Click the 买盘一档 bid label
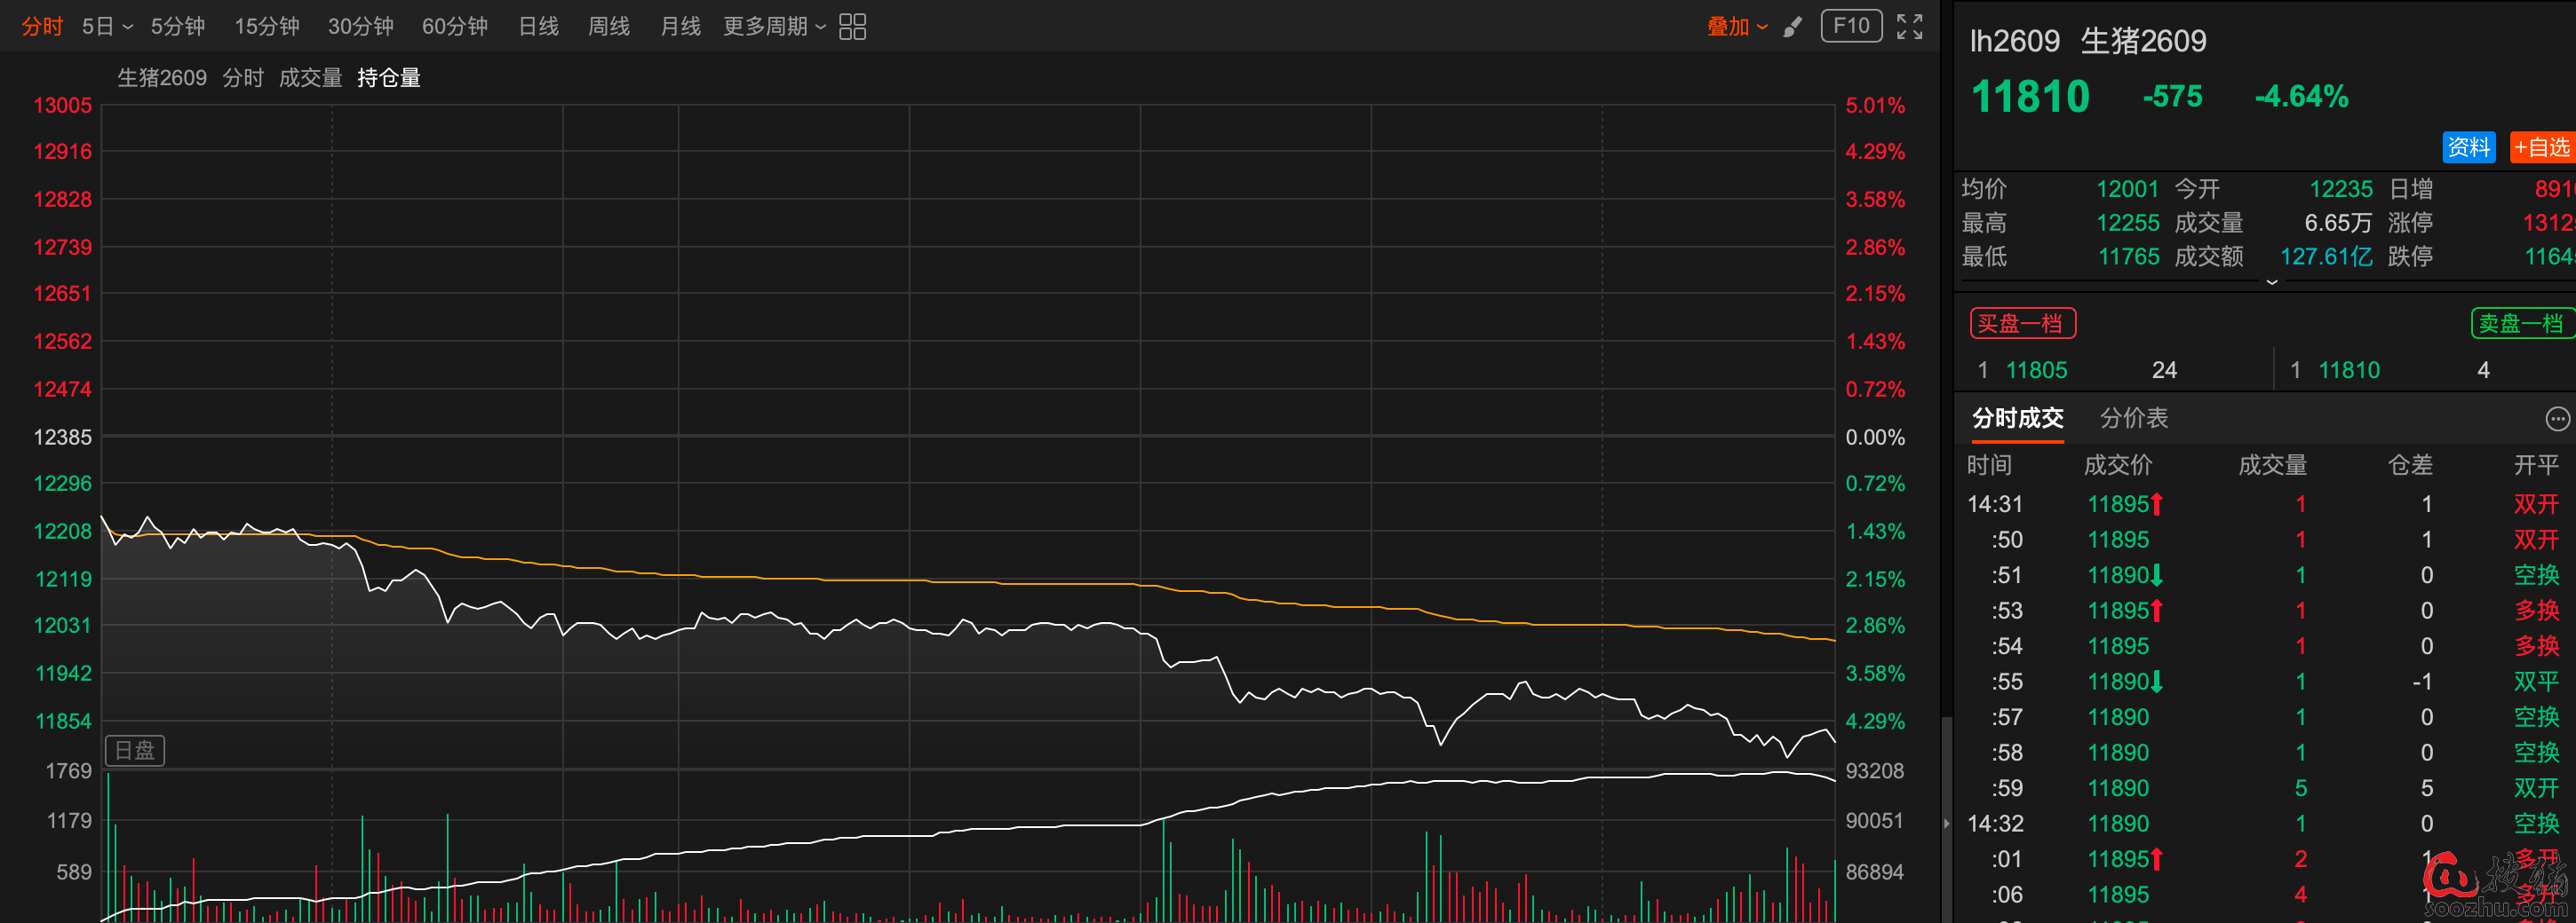The image size is (2576, 923). click(2022, 324)
